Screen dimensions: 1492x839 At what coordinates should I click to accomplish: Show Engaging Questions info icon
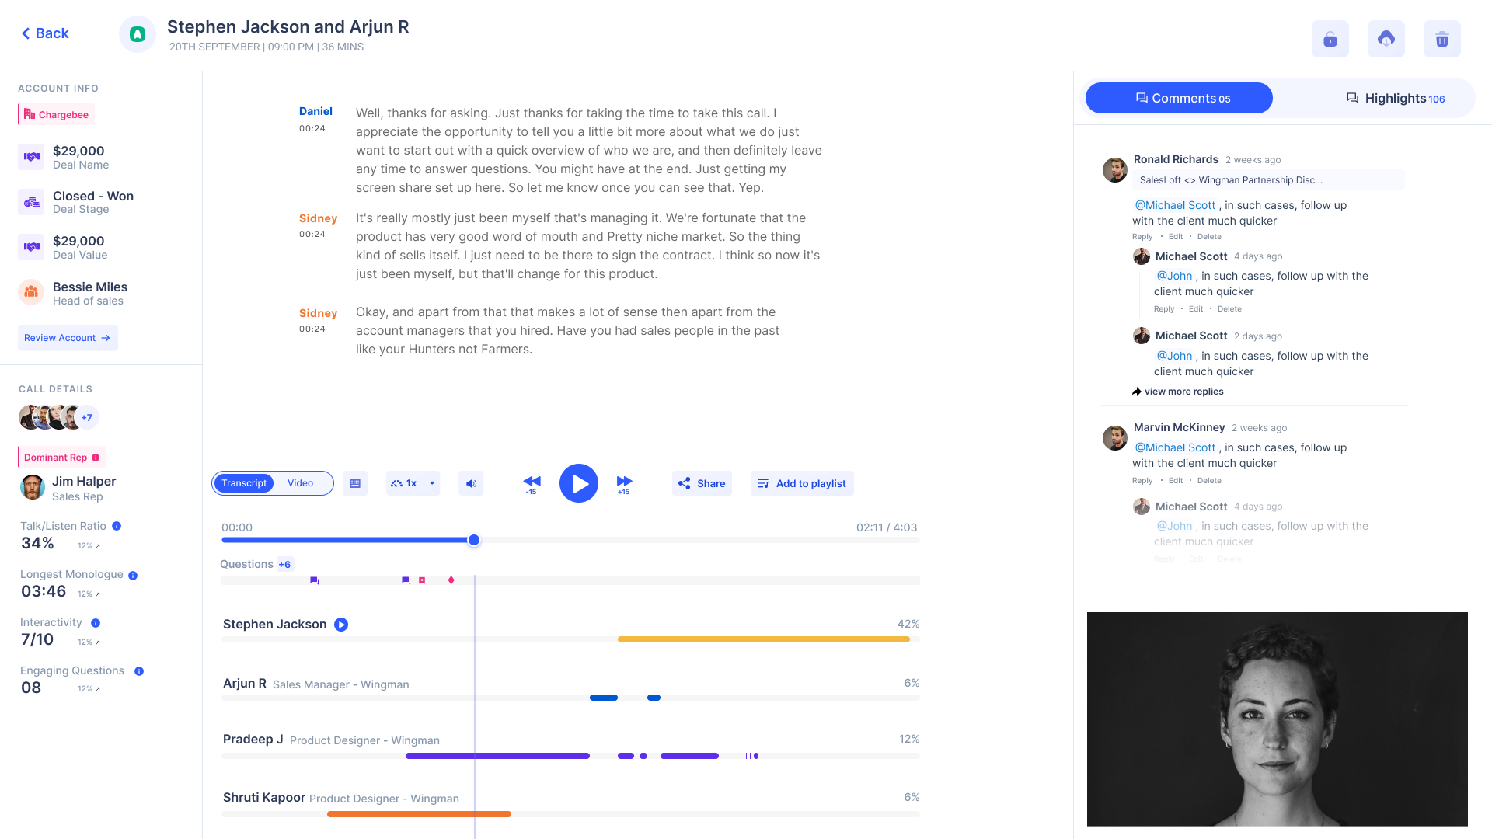[x=139, y=671]
